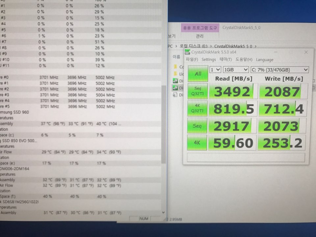
Task: Click the 4K Q32T1 write value 712.4
Action: (x=283, y=109)
